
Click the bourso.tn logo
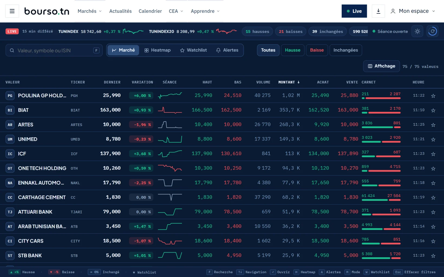click(x=47, y=11)
